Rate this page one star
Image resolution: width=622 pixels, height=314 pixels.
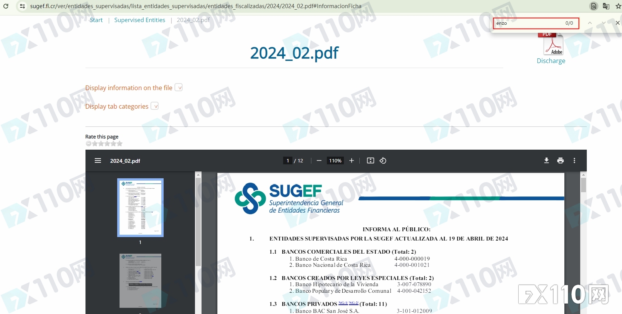point(95,143)
